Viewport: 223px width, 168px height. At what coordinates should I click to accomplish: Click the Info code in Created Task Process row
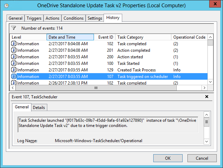[x=177, y=70]
